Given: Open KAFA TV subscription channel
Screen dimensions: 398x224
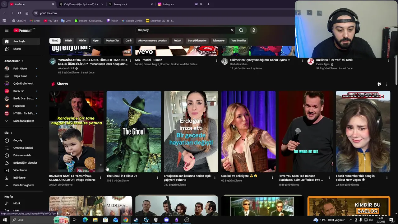Looking at the screenshot, I should tap(21, 91).
